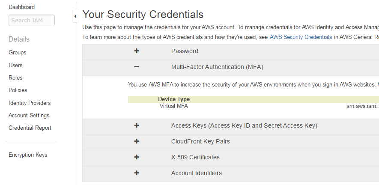Image resolution: width=379 pixels, height=185 pixels.
Task: Select the Virtual MFA device row
Action: tap(254, 106)
